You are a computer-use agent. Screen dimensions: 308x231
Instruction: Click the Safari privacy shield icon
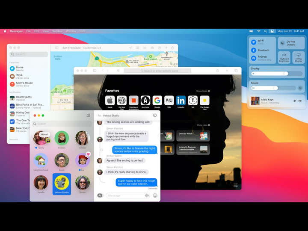click(118, 71)
